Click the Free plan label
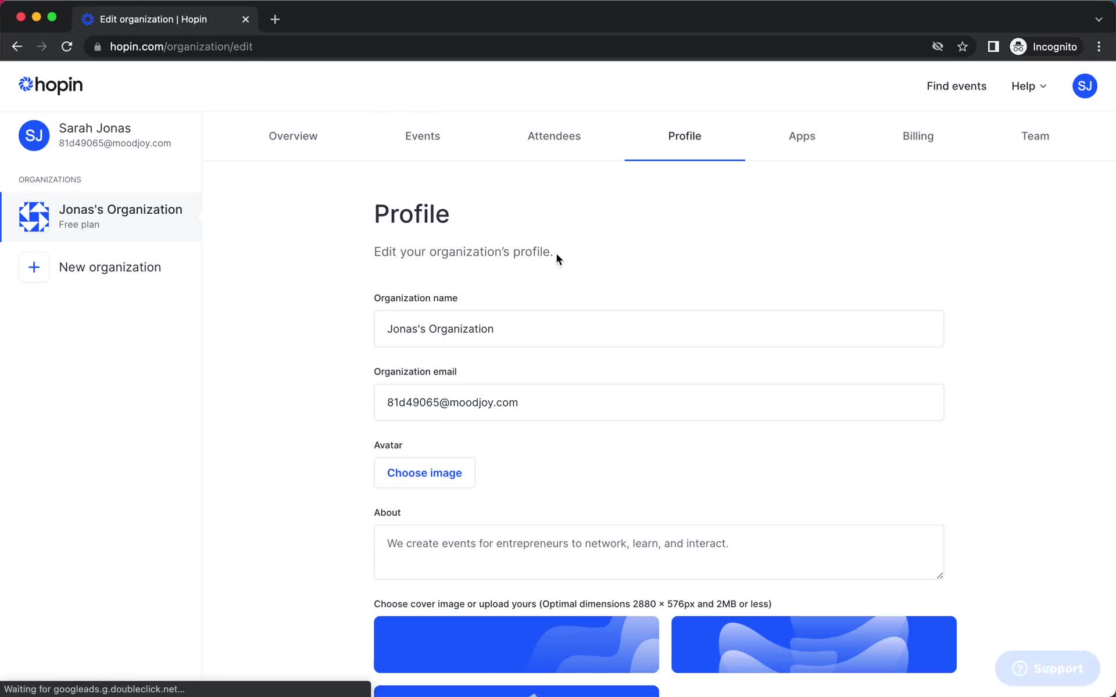The image size is (1116, 697). (79, 225)
